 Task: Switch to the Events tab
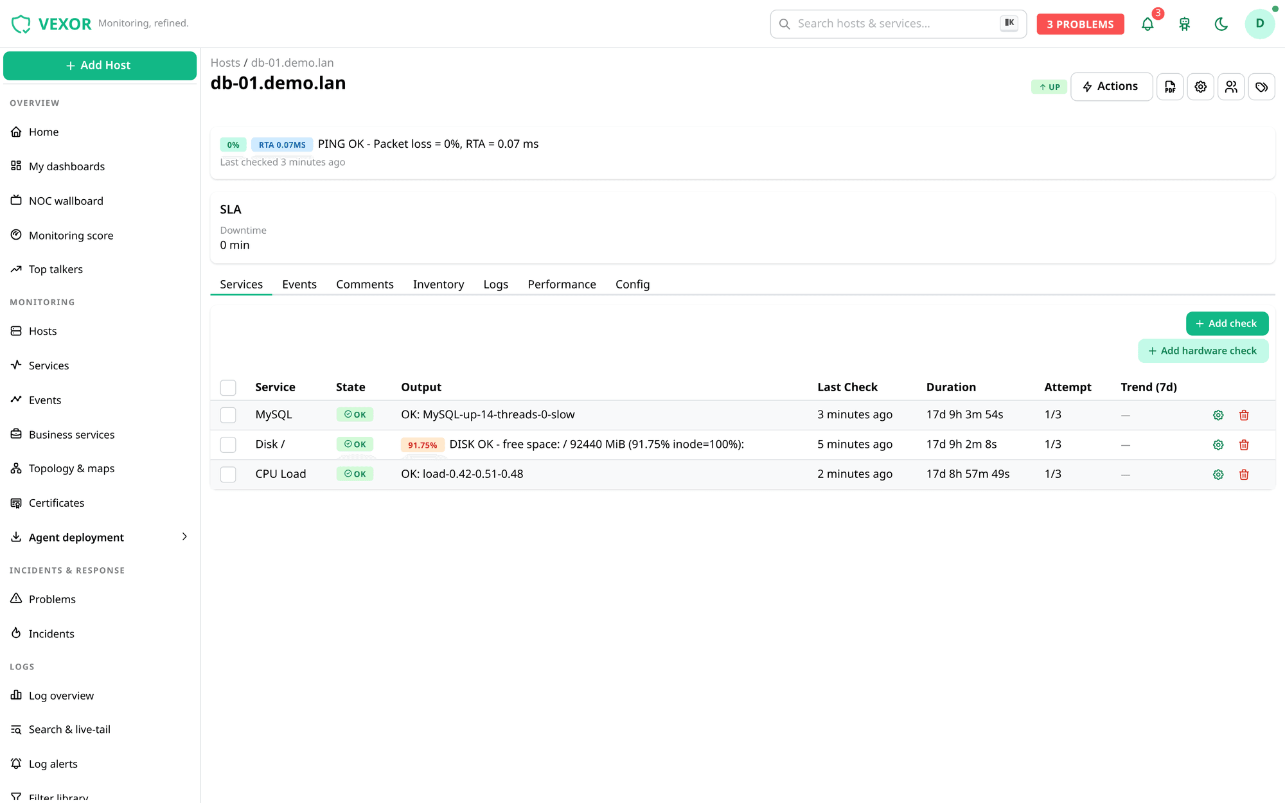point(299,284)
